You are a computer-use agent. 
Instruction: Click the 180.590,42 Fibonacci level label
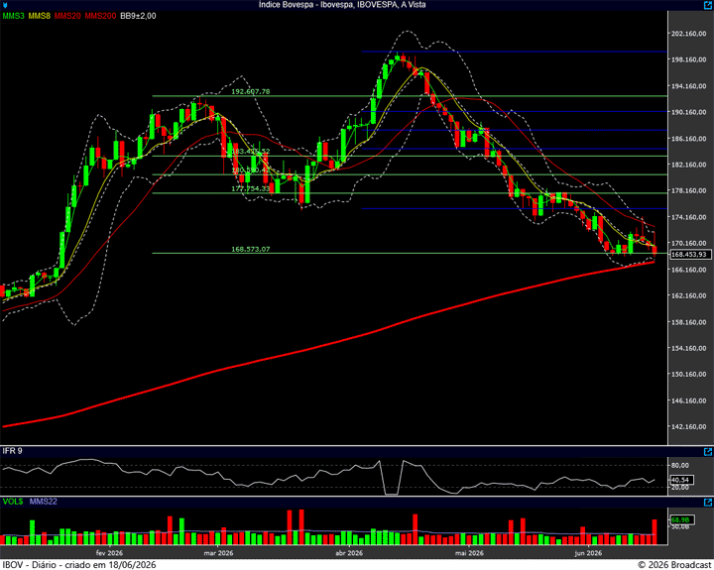point(251,171)
